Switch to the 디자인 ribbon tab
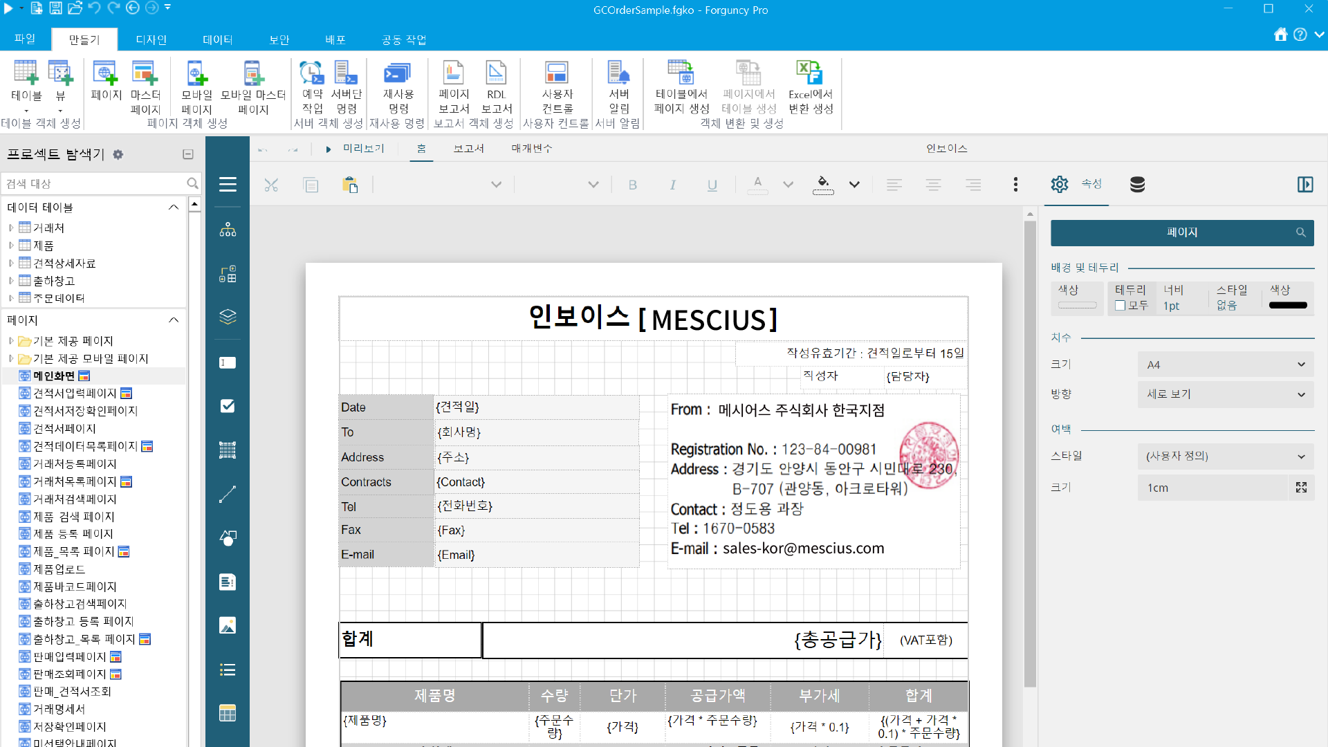 [151, 39]
